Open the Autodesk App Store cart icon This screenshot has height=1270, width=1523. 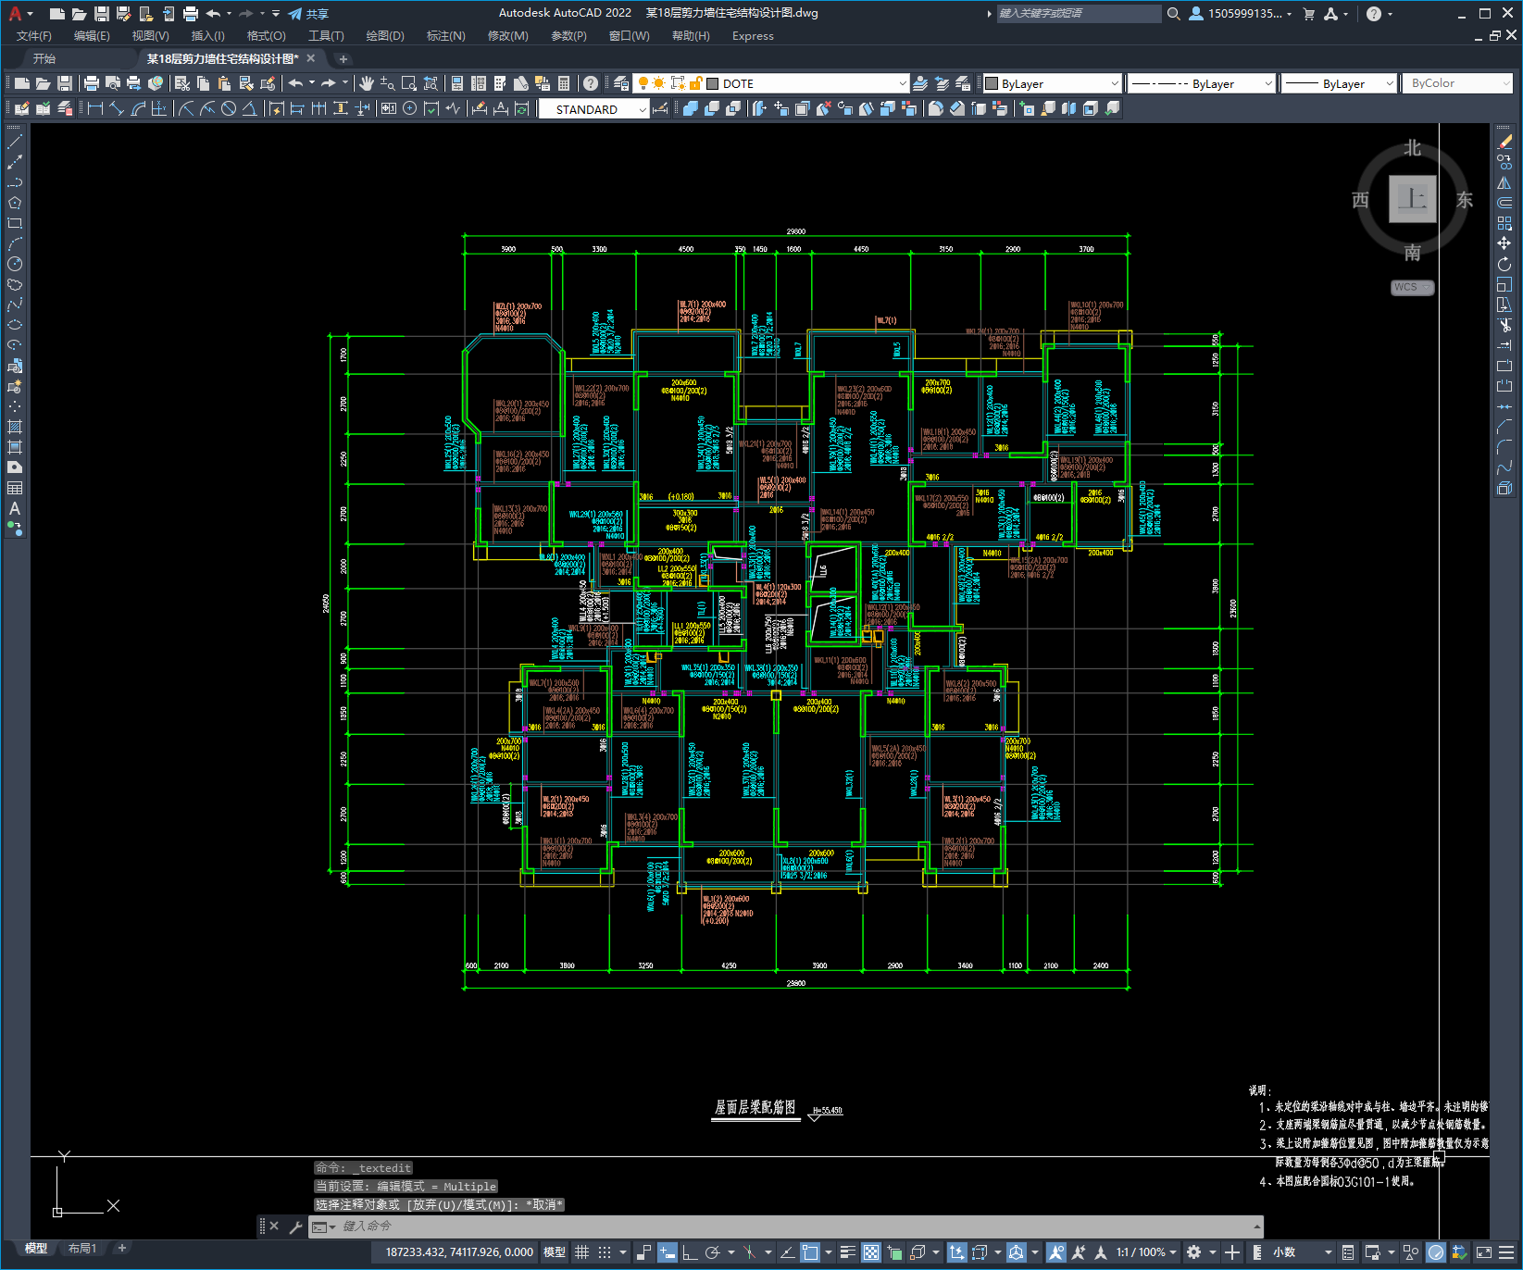(1308, 14)
